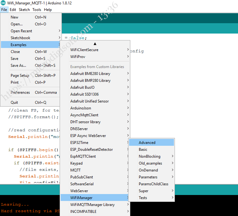Open ESP Async WebServer examples
The width and height of the screenshot is (238, 216).
(x=95, y=136)
